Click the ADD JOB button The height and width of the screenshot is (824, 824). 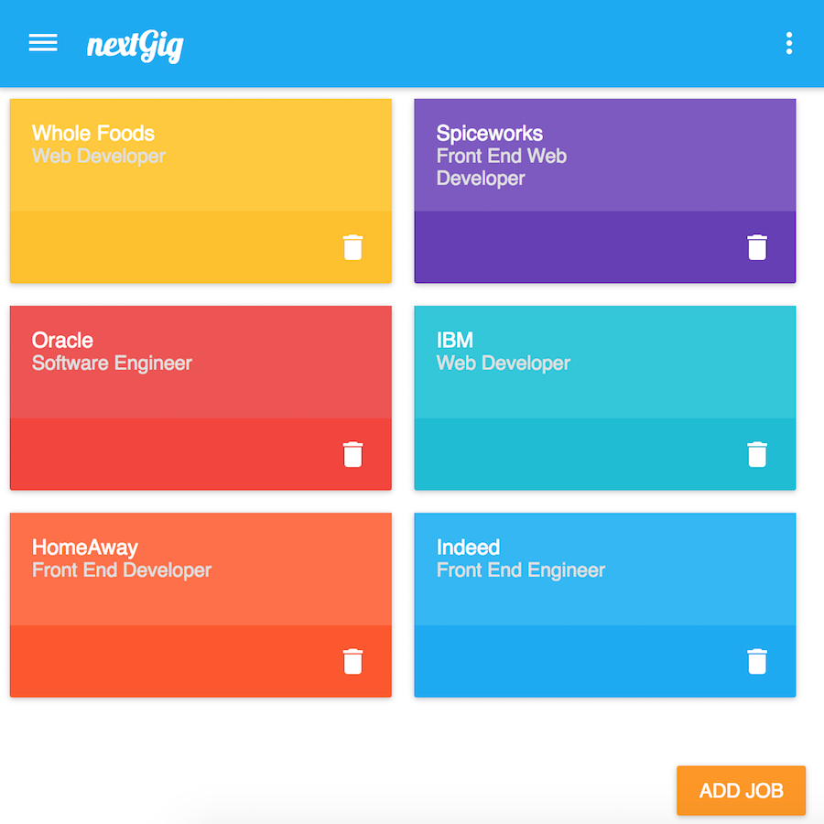coord(741,790)
